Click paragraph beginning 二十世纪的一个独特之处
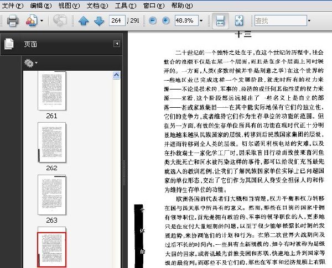 coord(244,121)
